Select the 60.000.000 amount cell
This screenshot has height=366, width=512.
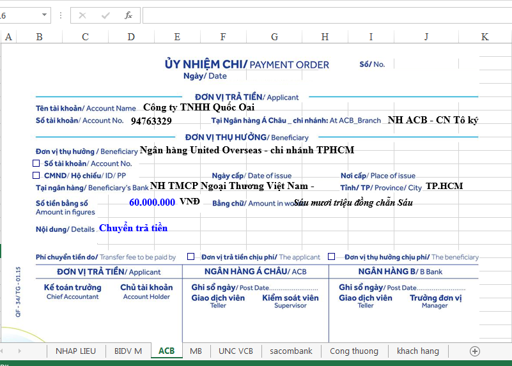152,202
